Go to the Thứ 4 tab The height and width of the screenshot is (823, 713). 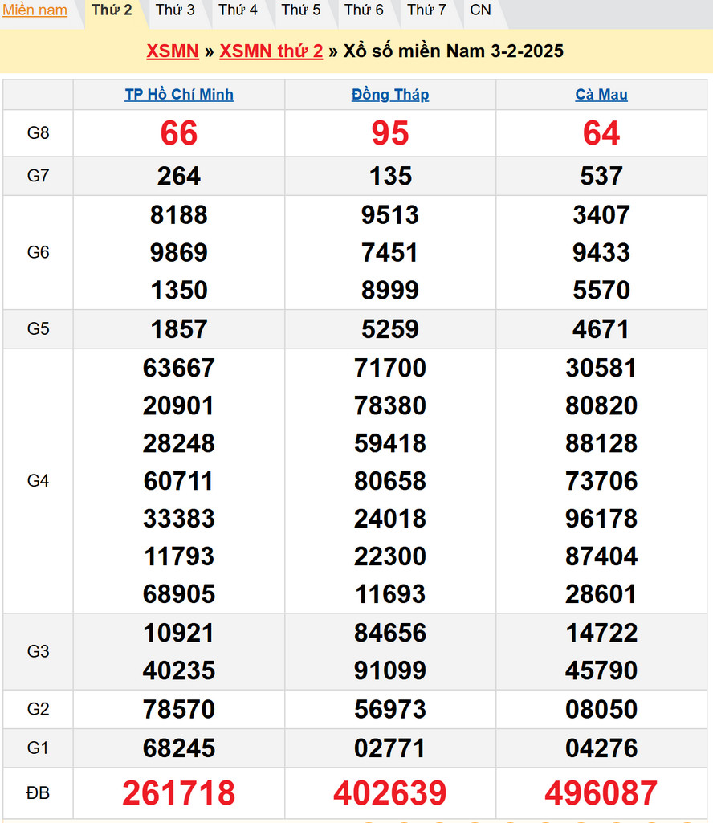[238, 10]
